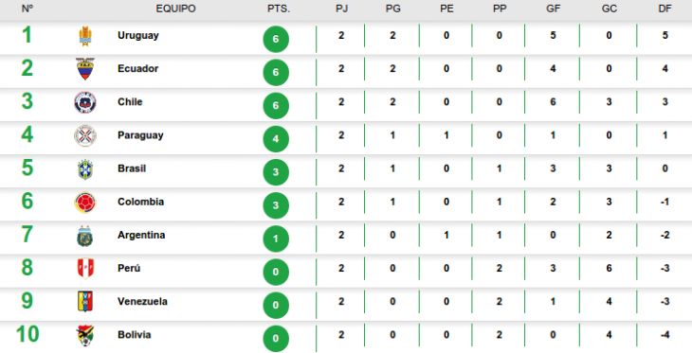Click the Paraguay round crest
Screen dimensions: 692x353
[85, 135]
